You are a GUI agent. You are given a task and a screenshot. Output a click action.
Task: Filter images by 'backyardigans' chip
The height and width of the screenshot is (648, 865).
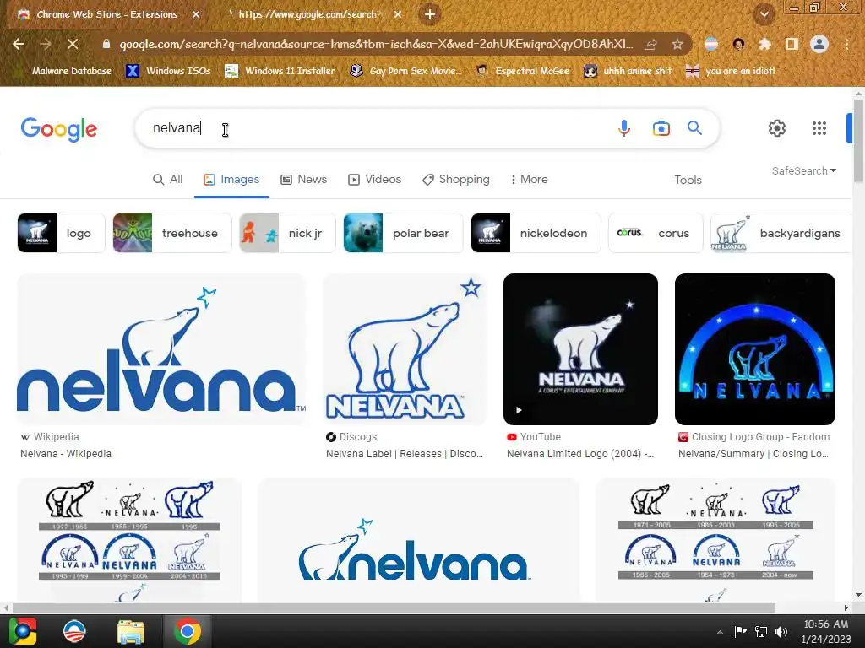(x=781, y=233)
